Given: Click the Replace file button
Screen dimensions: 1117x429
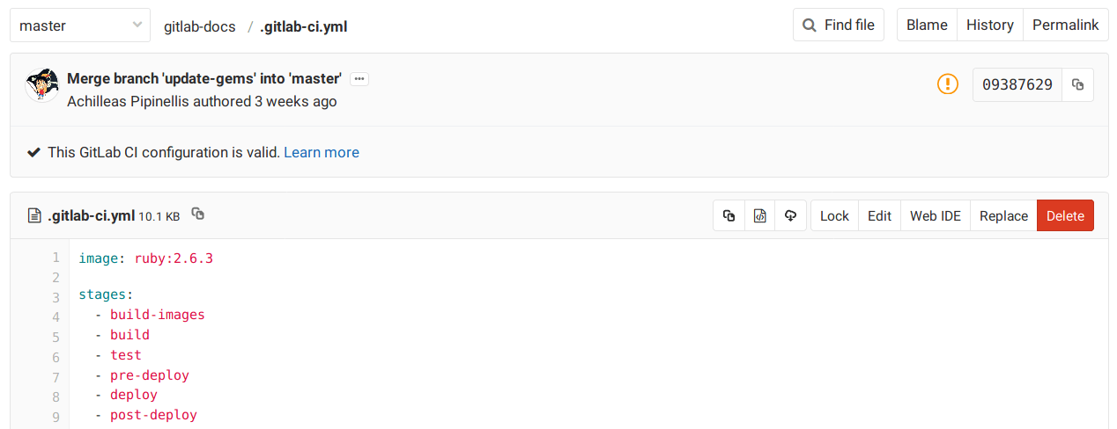Looking at the screenshot, I should (1003, 216).
